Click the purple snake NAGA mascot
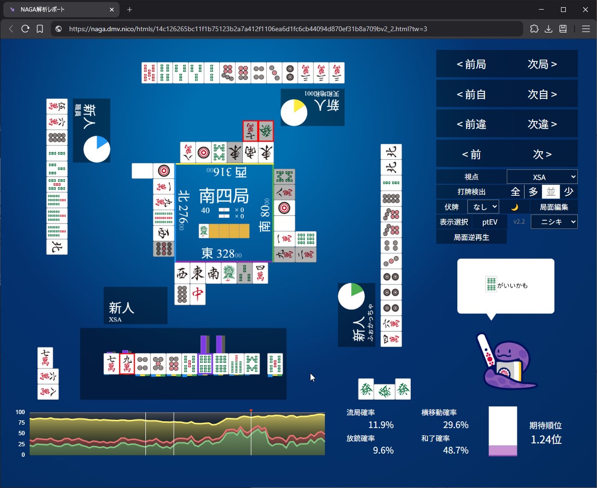The height and width of the screenshot is (488, 597). pos(507,362)
